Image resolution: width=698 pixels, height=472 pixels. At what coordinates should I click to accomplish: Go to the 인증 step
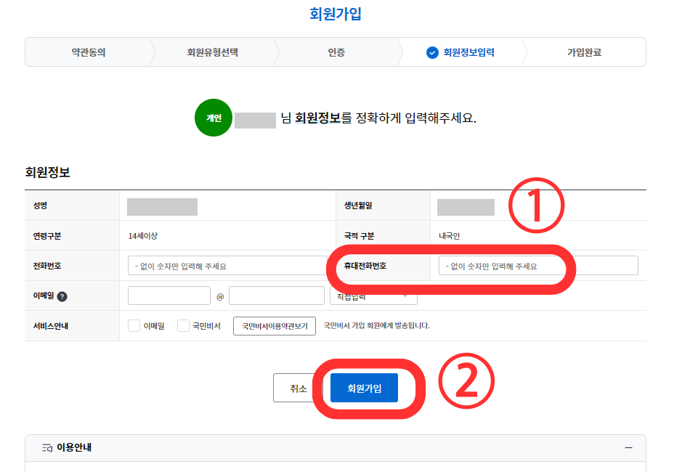click(x=336, y=52)
